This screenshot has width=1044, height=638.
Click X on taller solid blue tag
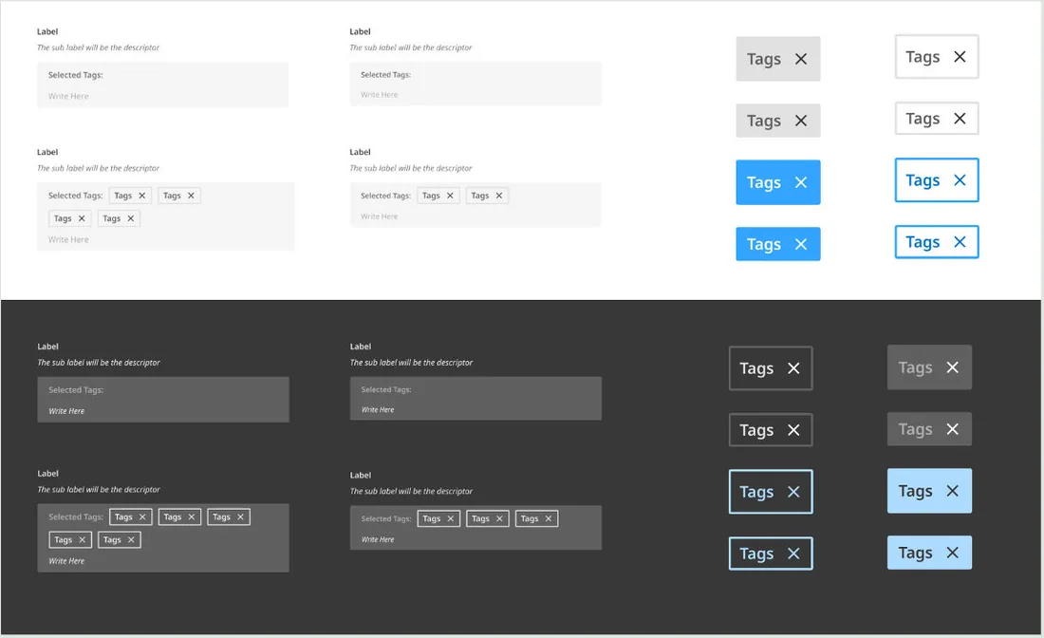pyautogui.click(x=801, y=182)
